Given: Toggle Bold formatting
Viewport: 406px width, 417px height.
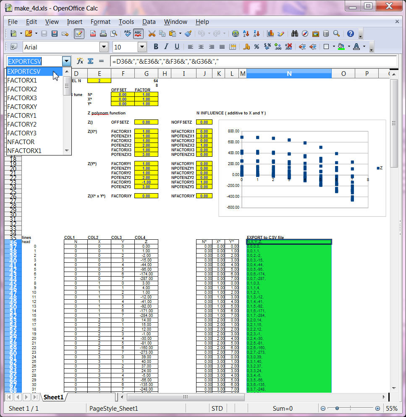Looking at the screenshot, I should point(156,47).
